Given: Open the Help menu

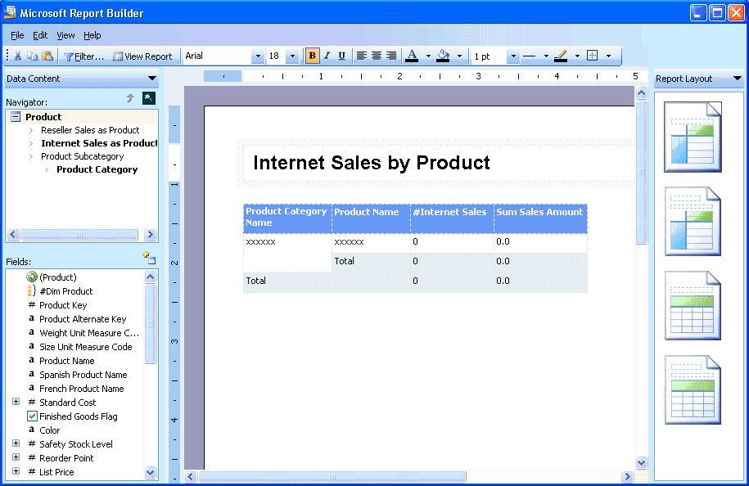Looking at the screenshot, I should tap(92, 36).
